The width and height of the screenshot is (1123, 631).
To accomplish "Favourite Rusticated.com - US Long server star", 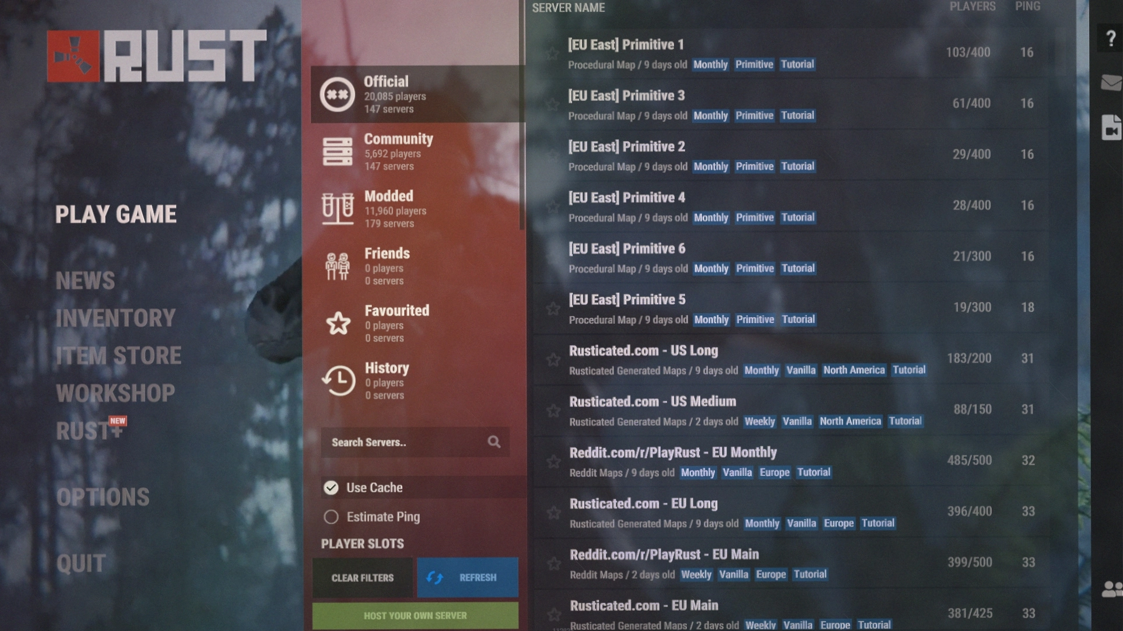I will pos(553,360).
